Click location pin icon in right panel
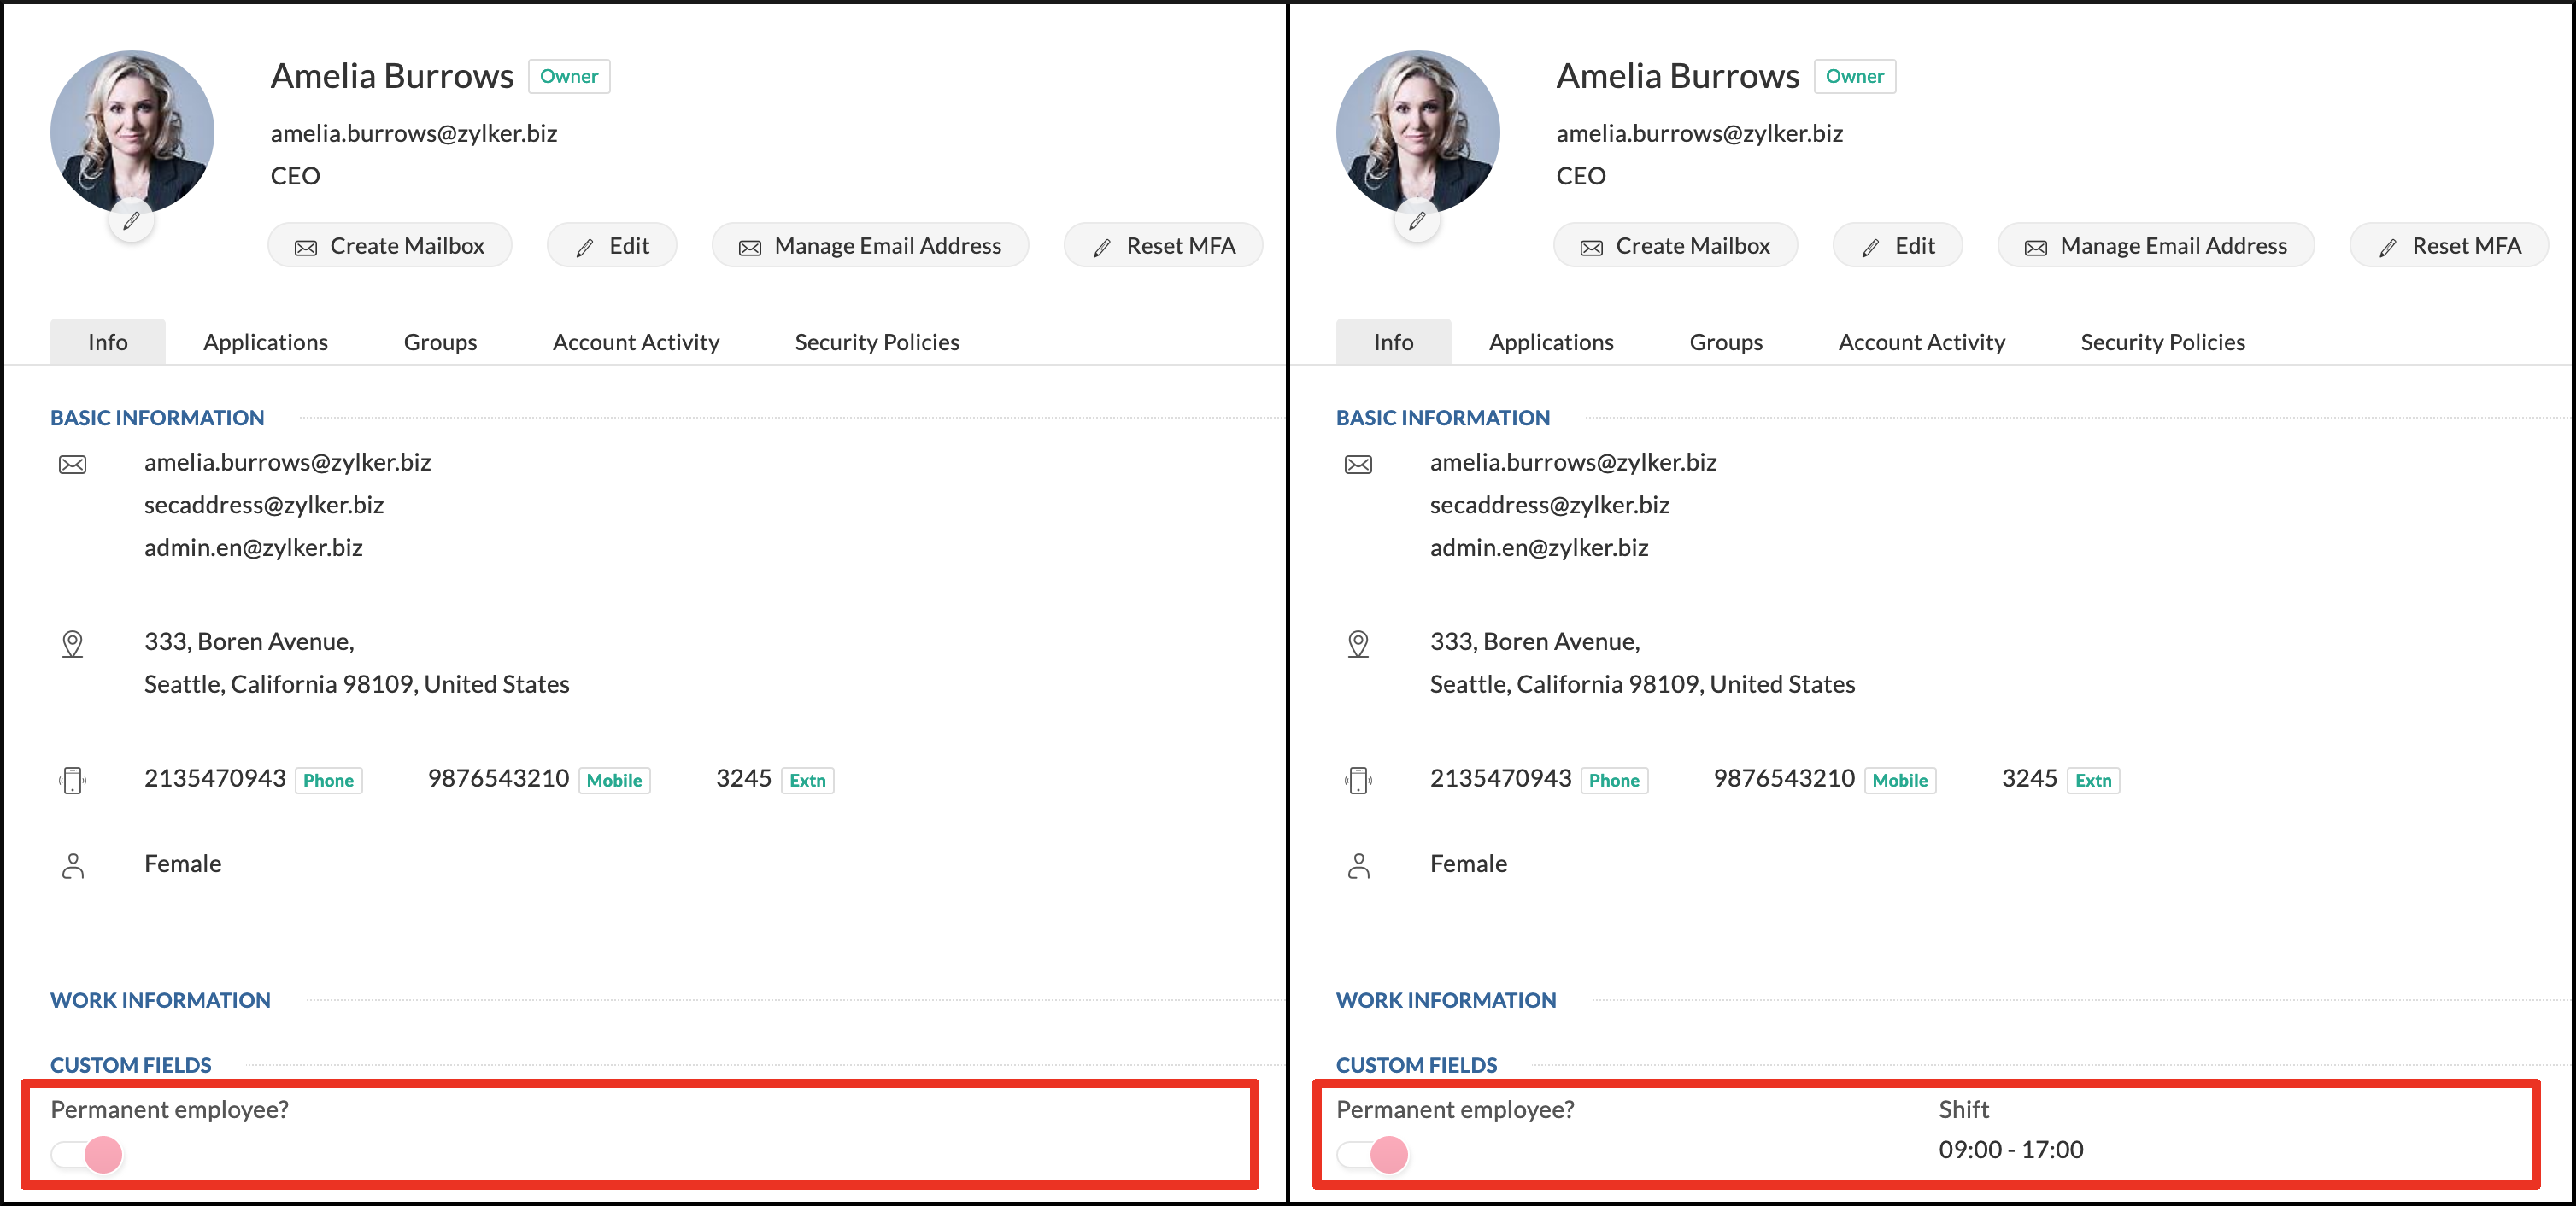Image resolution: width=2576 pixels, height=1206 pixels. (1358, 643)
